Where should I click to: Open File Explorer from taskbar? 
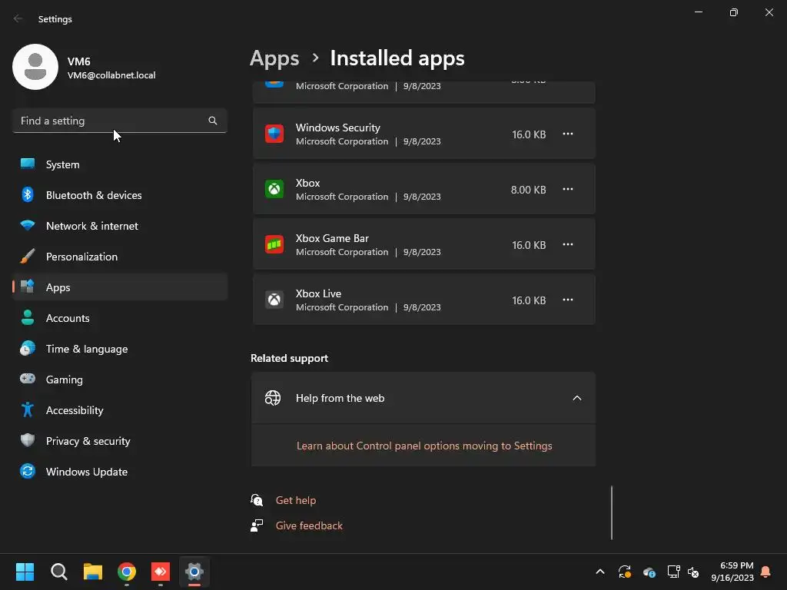point(93,572)
